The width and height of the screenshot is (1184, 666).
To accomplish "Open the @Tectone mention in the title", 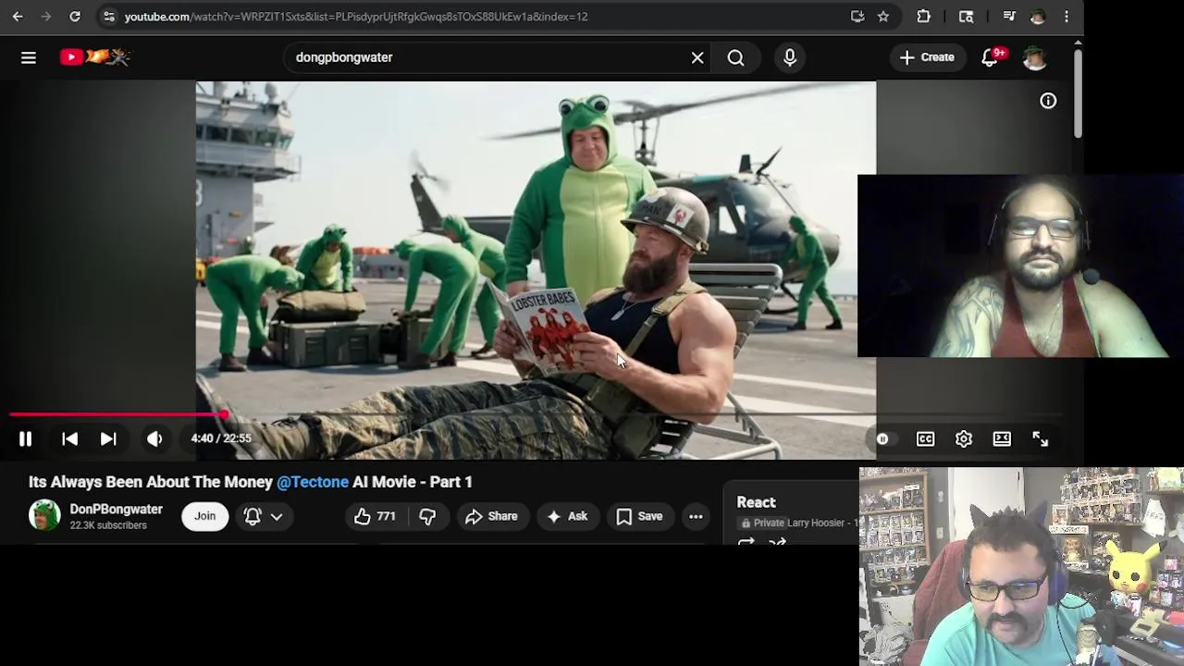I will [x=313, y=482].
